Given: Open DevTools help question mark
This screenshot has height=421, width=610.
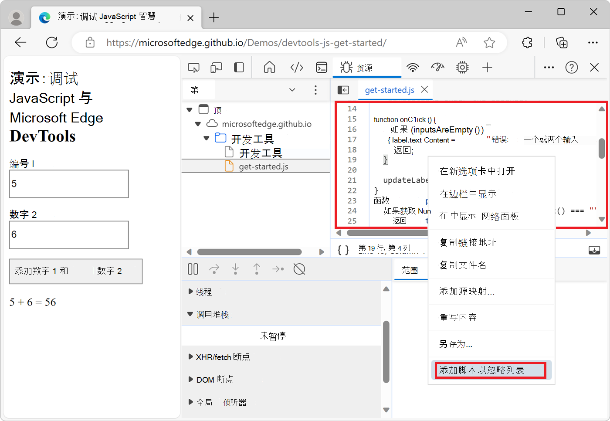Looking at the screenshot, I should coord(572,68).
